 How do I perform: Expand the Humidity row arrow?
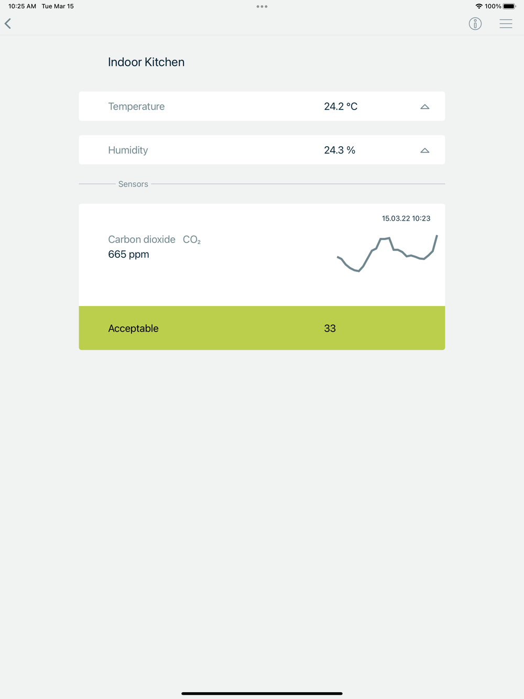click(425, 150)
